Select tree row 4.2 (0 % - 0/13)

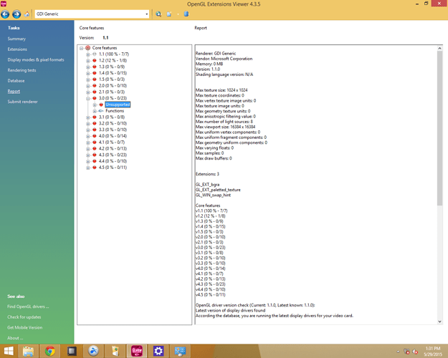pyautogui.click(x=113, y=148)
